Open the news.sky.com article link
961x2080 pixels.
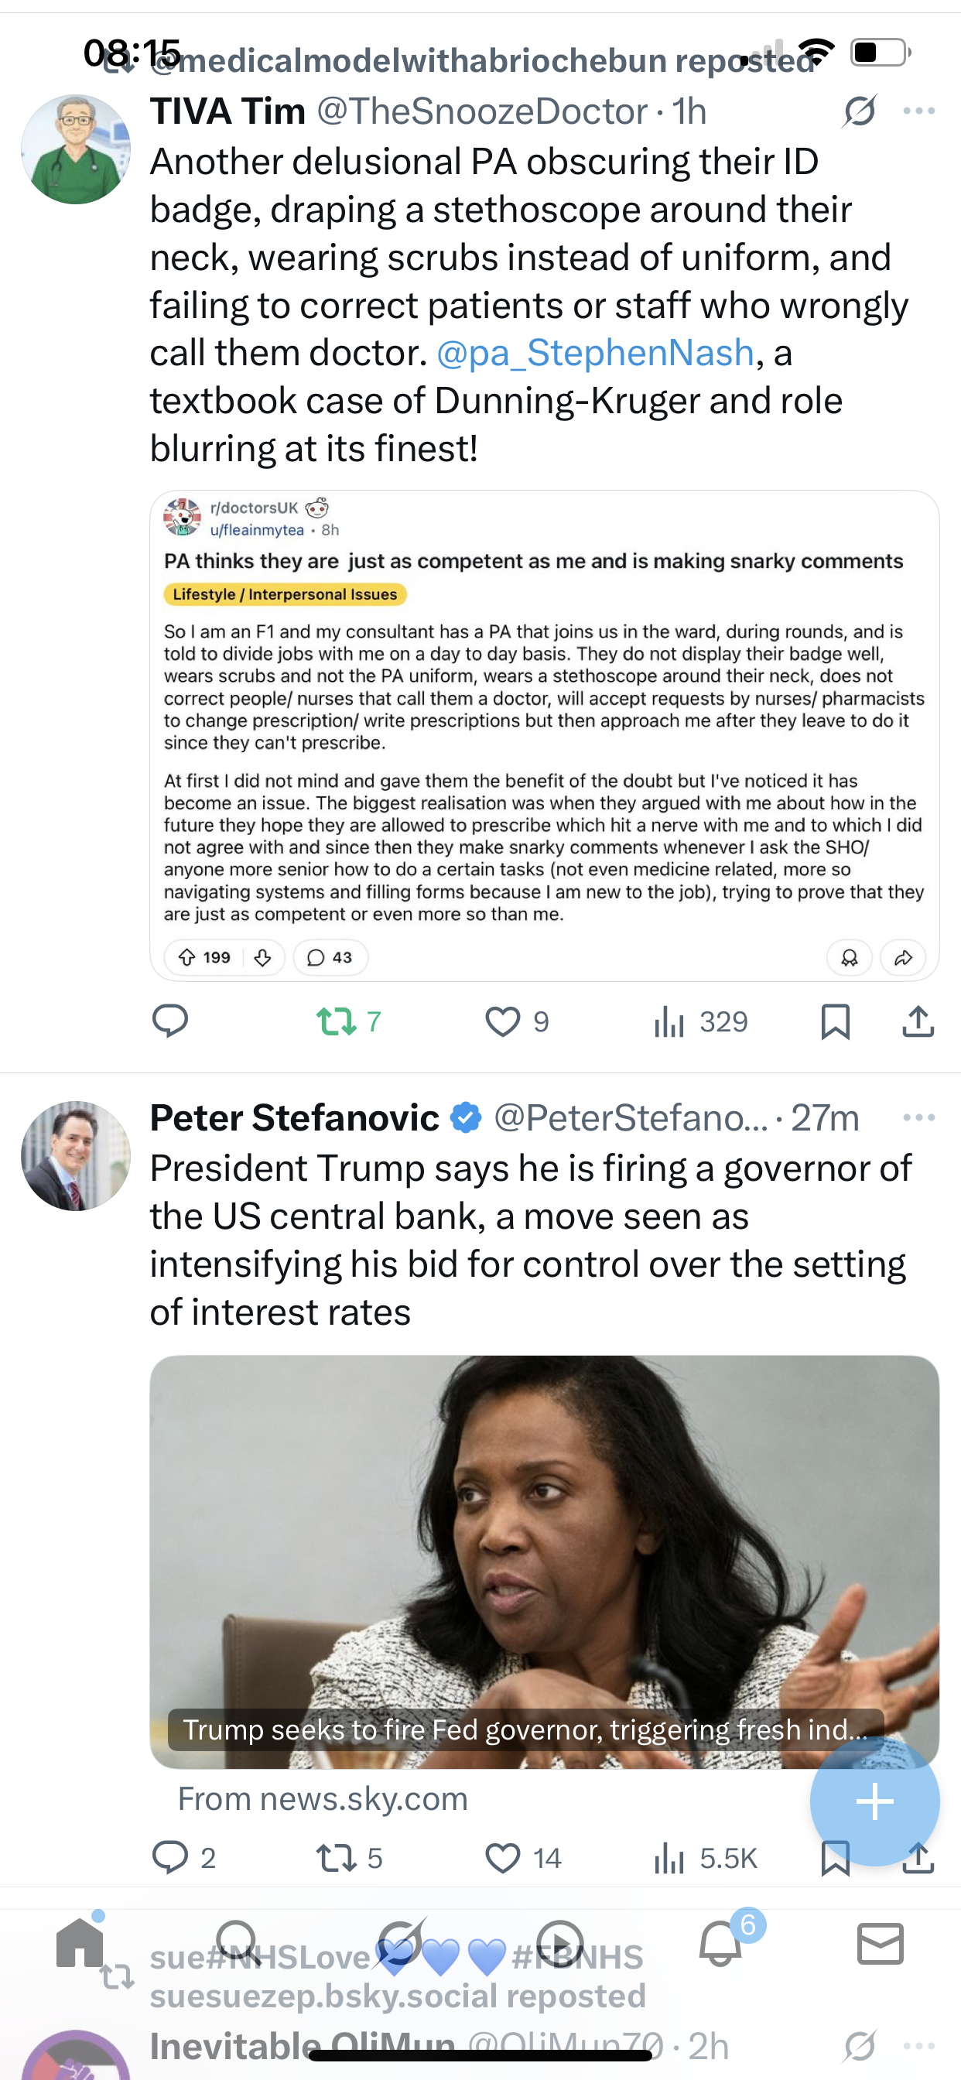point(323,1799)
